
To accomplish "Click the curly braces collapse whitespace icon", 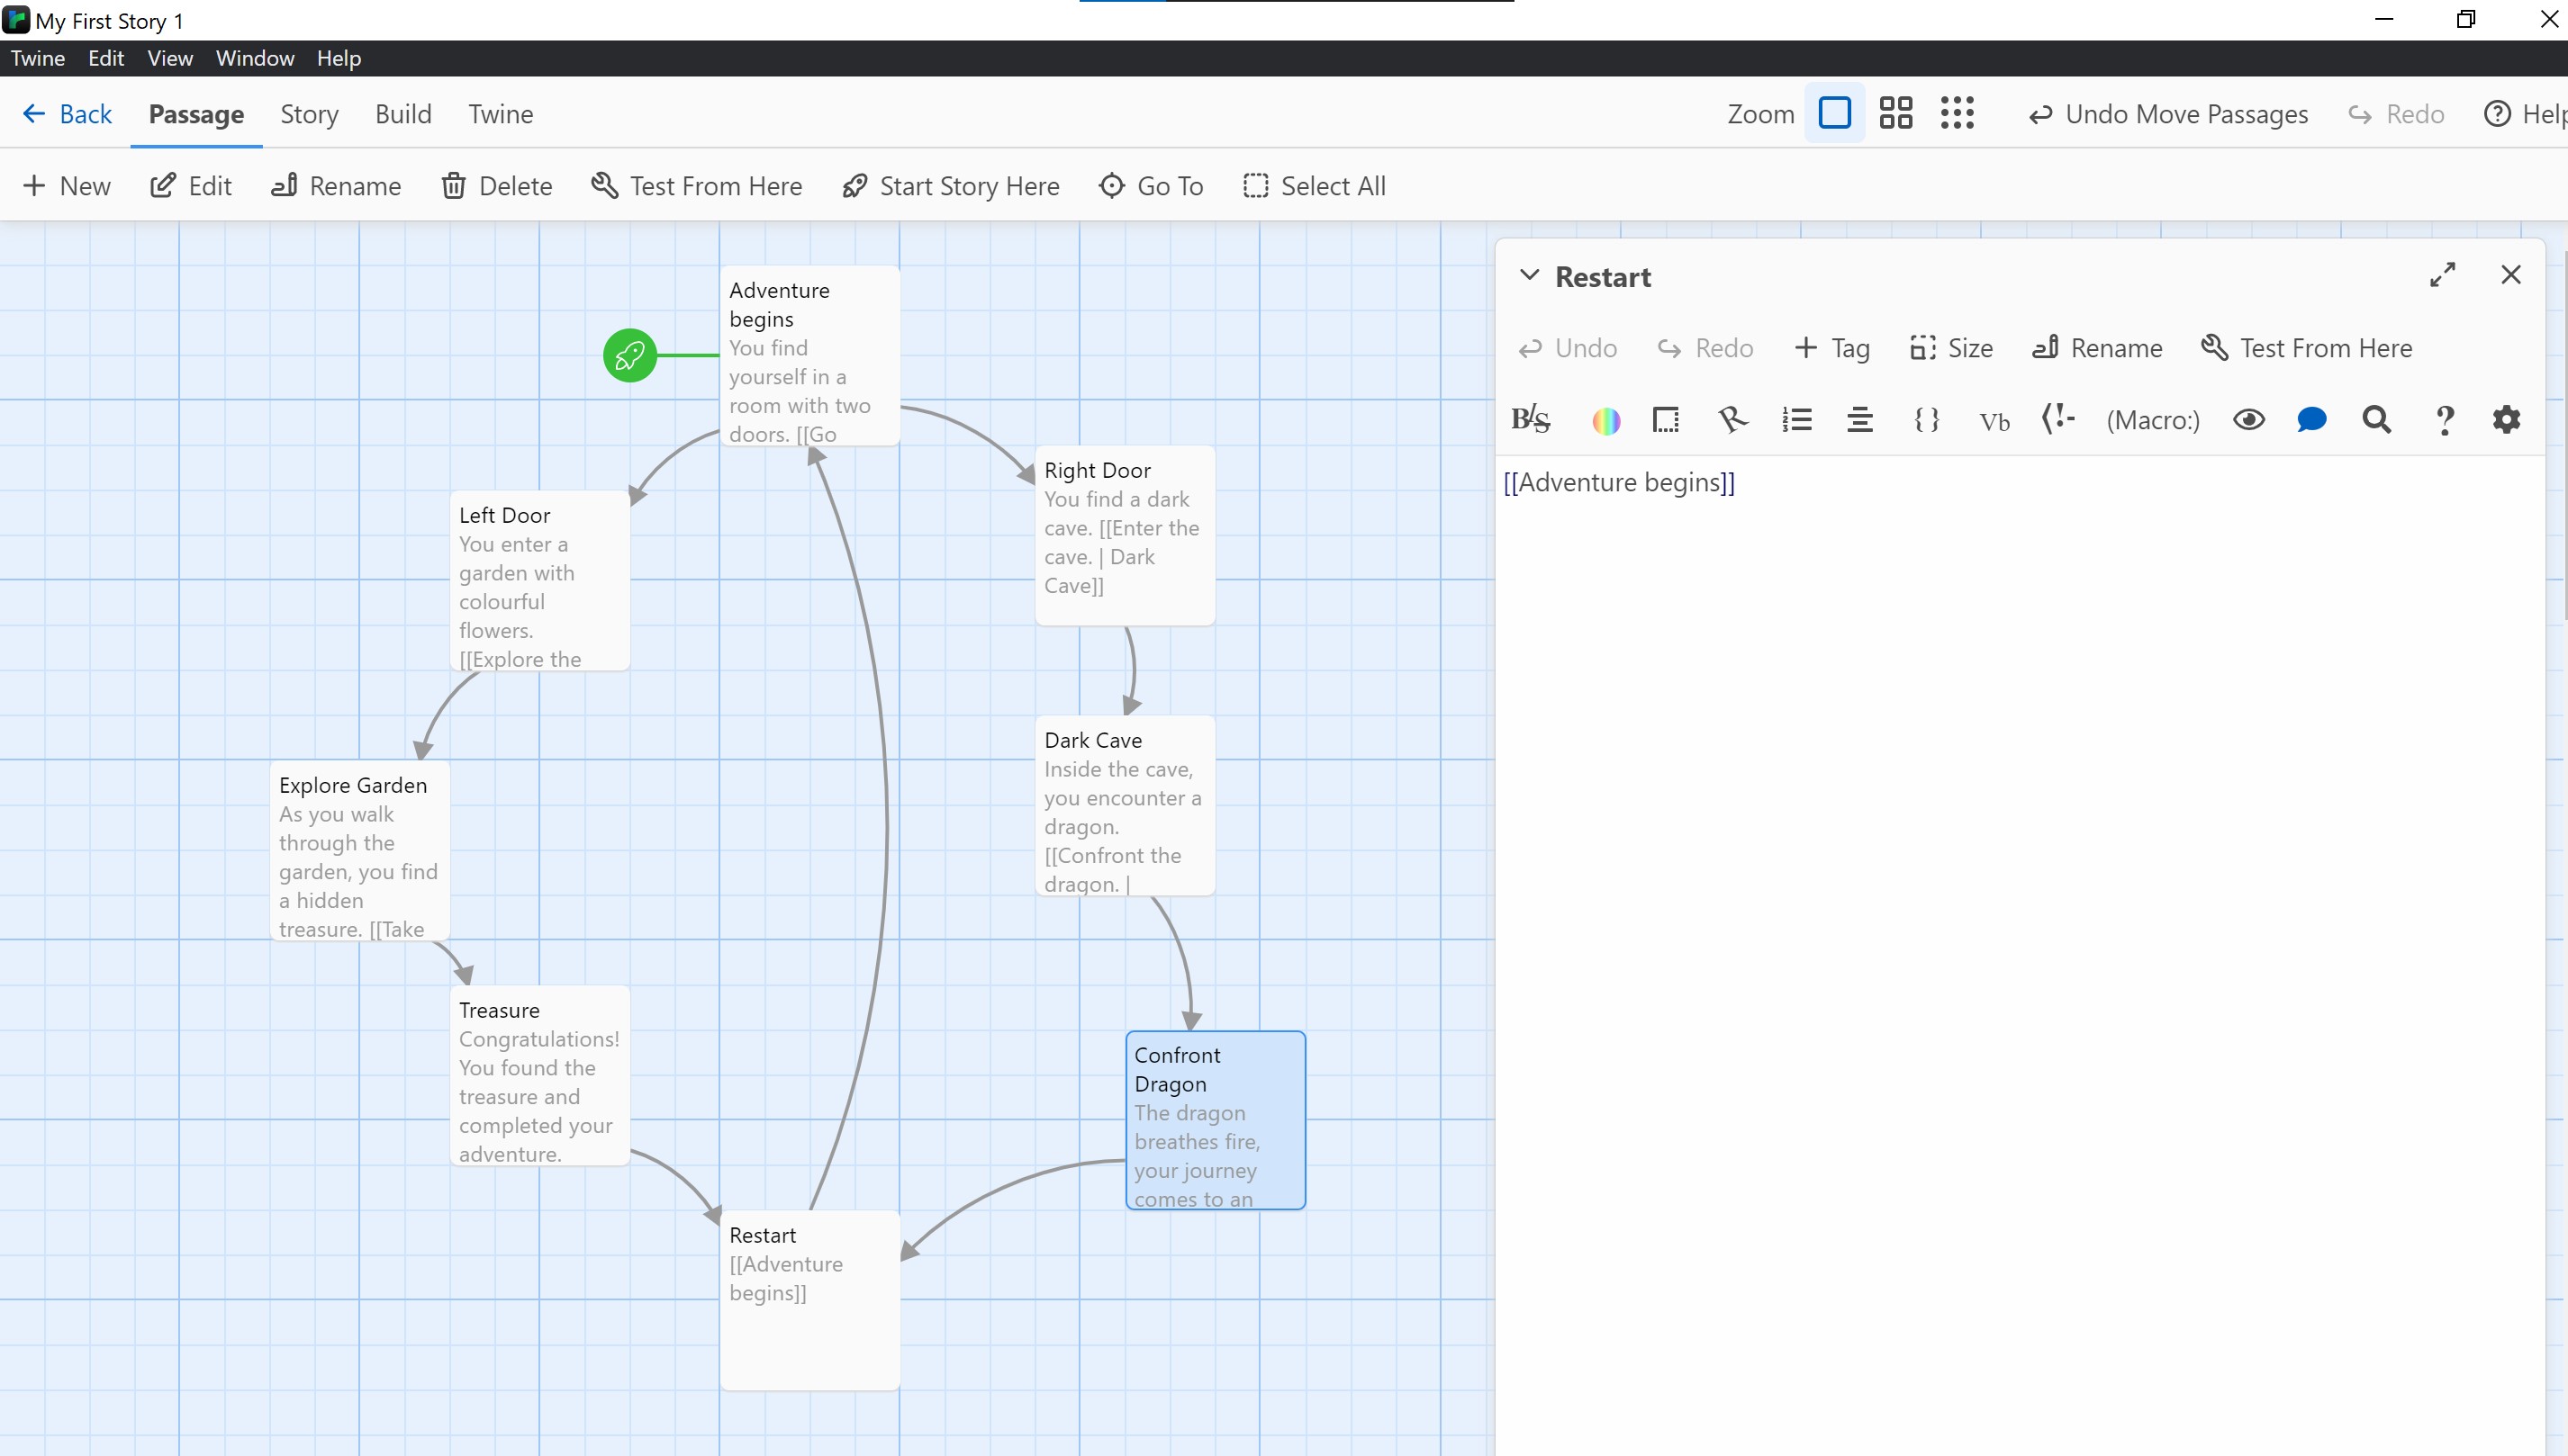I will [1927, 420].
